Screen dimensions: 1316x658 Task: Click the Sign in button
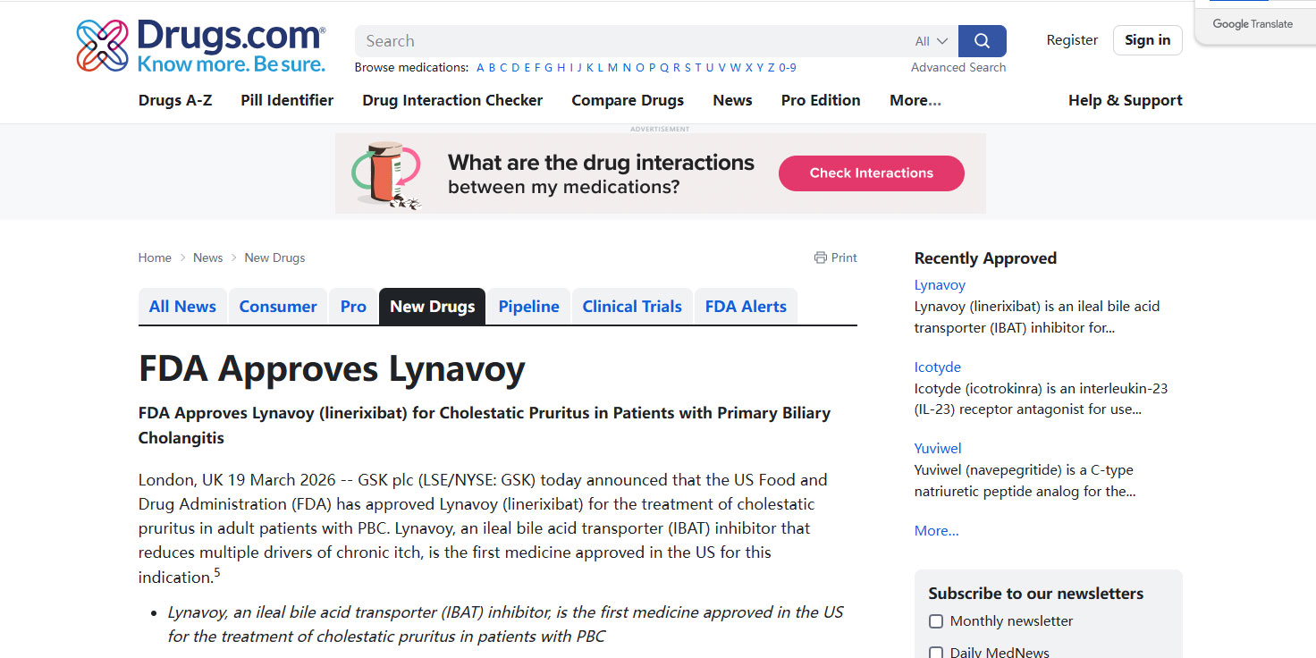tap(1147, 40)
